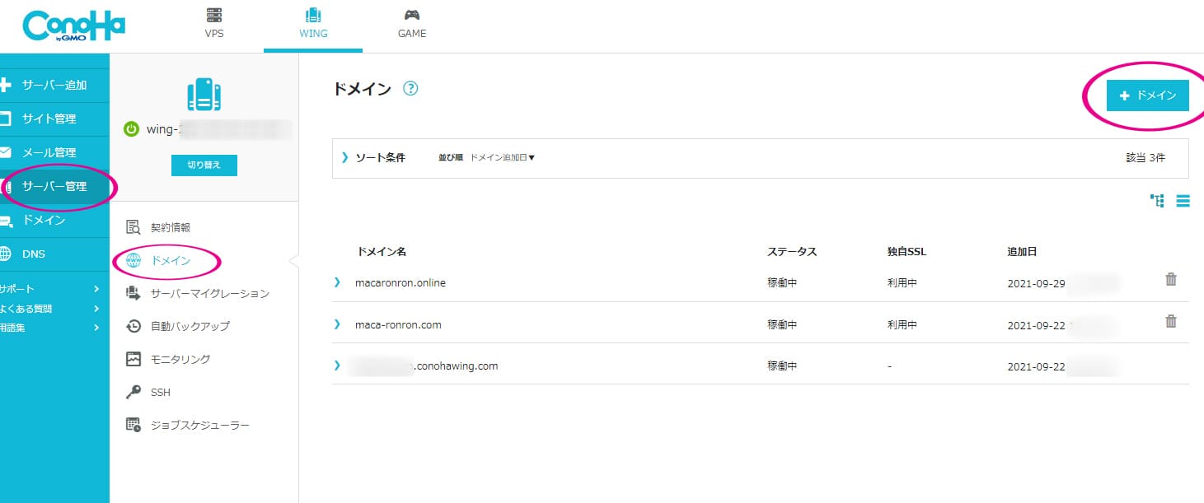Viewport: 1204px width, 503px height.
Task: Click the maca-ronron.com domain name
Action: [x=398, y=324]
